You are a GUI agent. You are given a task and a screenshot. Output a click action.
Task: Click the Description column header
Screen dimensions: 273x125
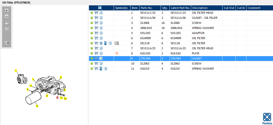[200, 8]
